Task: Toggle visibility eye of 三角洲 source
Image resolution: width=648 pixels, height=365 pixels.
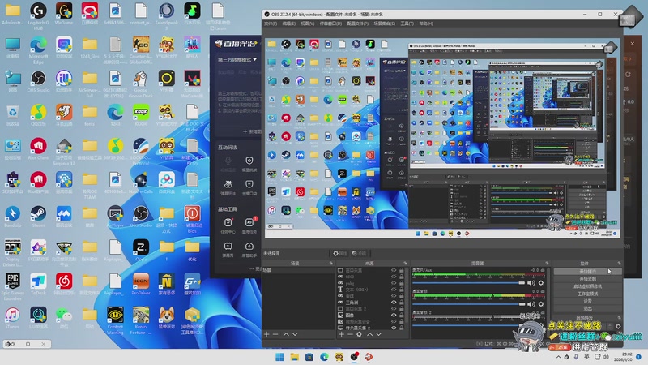Action: pyautogui.click(x=394, y=303)
